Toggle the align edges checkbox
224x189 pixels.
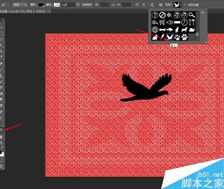[185, 5]
